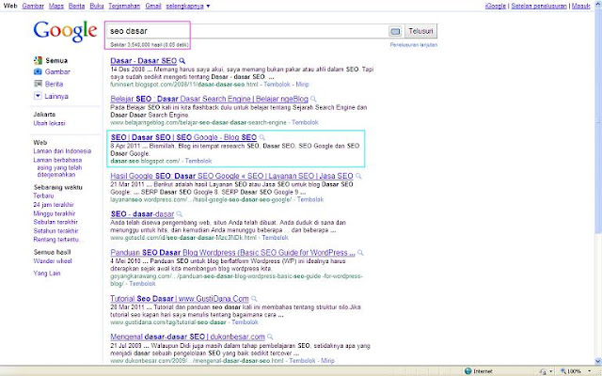Open Tembolok link of dasar-seo.blogspot.com result
Viewport: 602px width, 376px height.
tap(198, 161)
